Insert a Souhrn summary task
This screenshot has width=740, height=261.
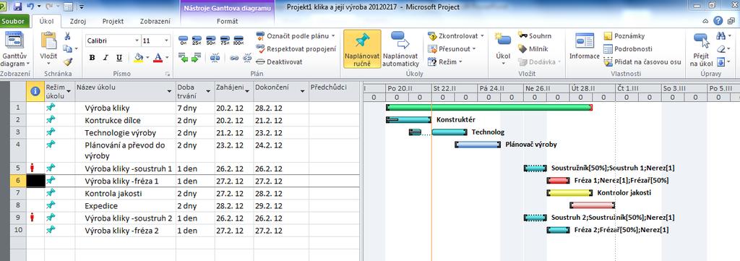pos(535,35)
